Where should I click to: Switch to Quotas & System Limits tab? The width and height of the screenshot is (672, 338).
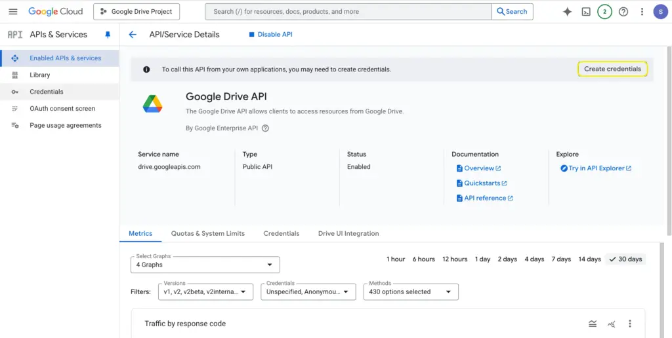click(x=207, y=233)
